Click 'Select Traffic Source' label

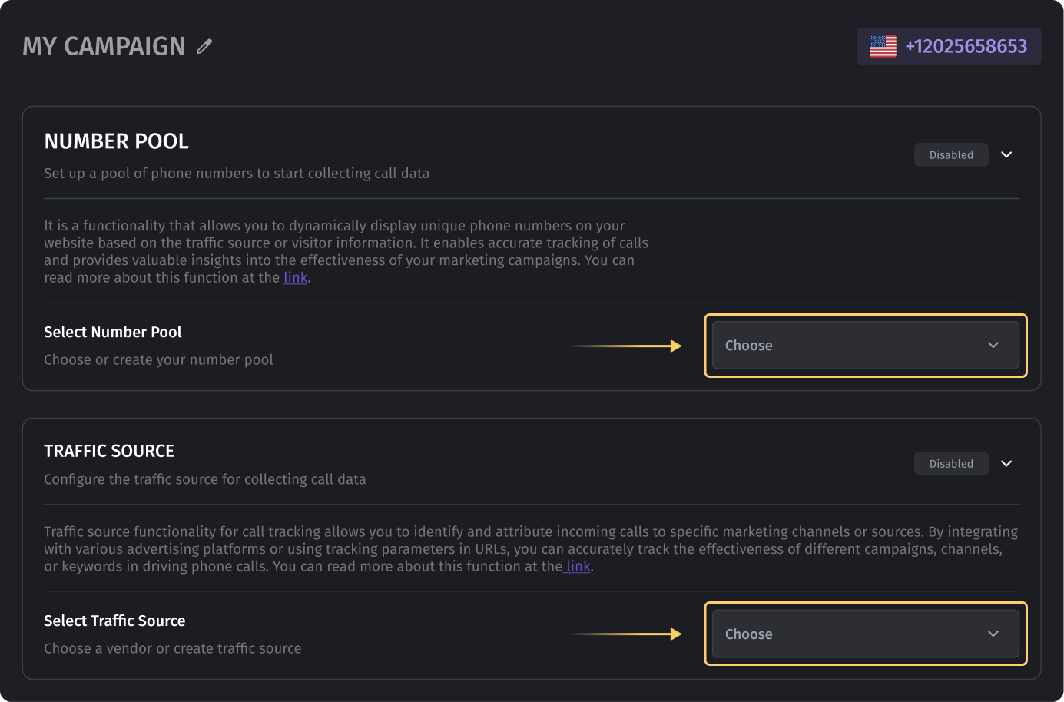click(x=114, y=621)
